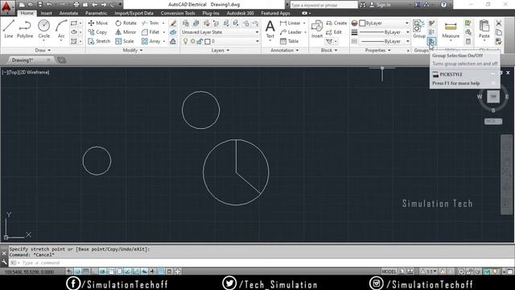Click the viewport [Top] view control label
The image size is (515, 290).
(x=13, y=72)
